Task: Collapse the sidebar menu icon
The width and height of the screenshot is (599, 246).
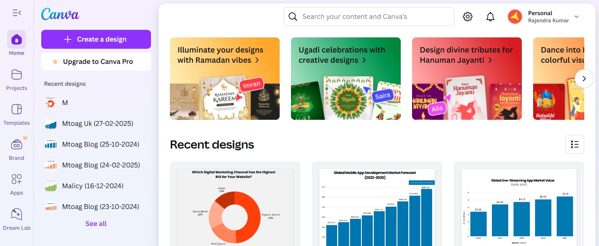Action: (x=17, y=13)
